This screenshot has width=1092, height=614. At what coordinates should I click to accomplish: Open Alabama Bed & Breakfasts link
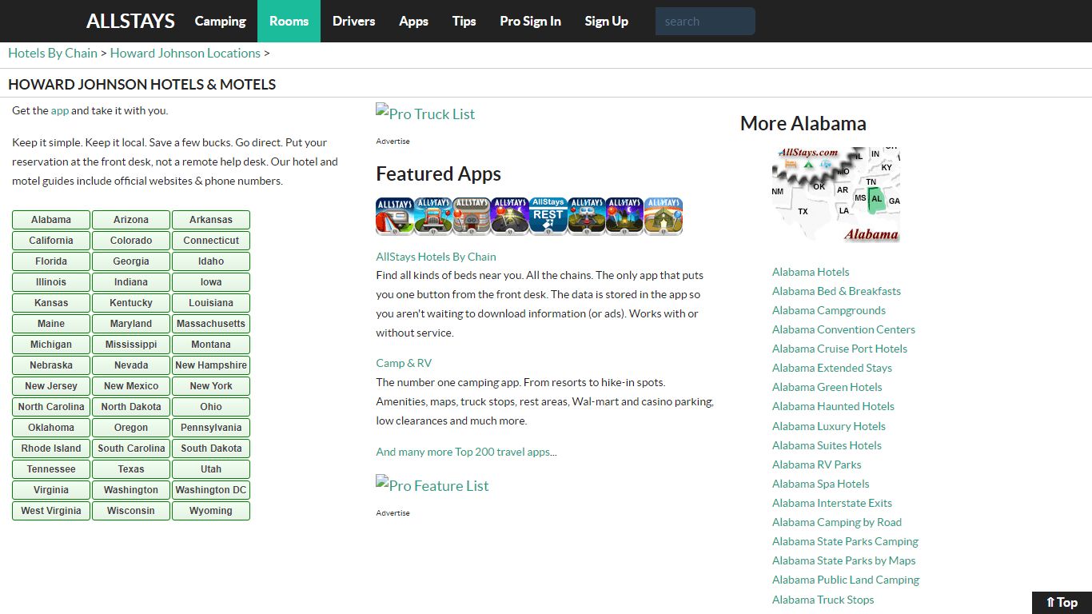pyautogui.click(x=836, y=291)
